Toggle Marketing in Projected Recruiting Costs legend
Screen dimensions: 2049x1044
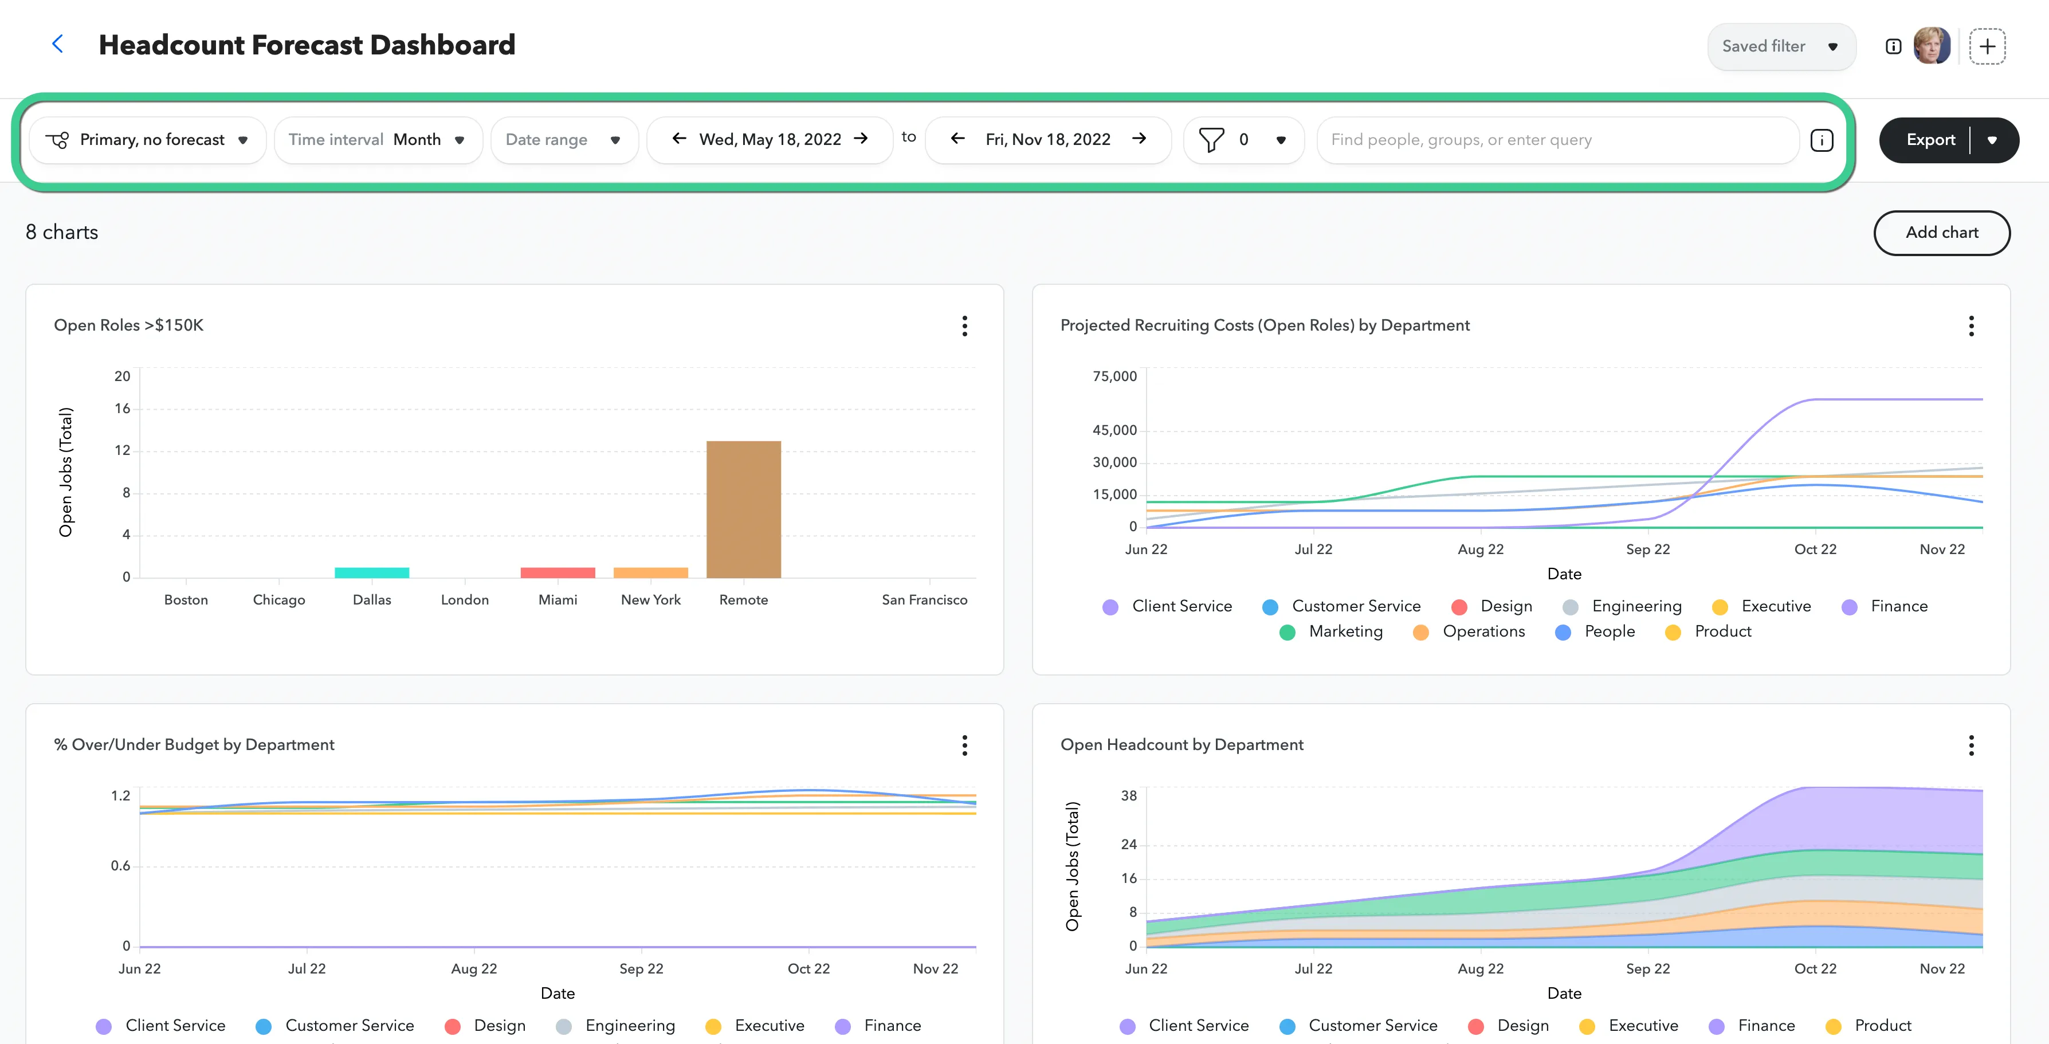(x=1330, y=632)
